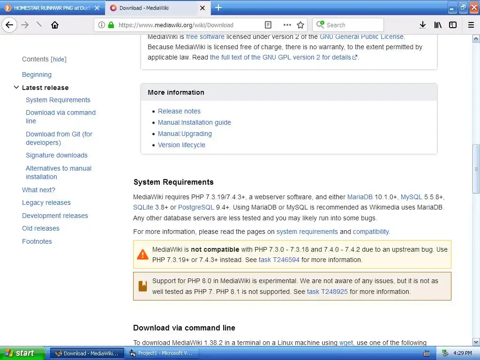Switch to HOMESTAR RUNNWR PNG tab
This screenshot has height=360, width=480.
coord(52,8)
